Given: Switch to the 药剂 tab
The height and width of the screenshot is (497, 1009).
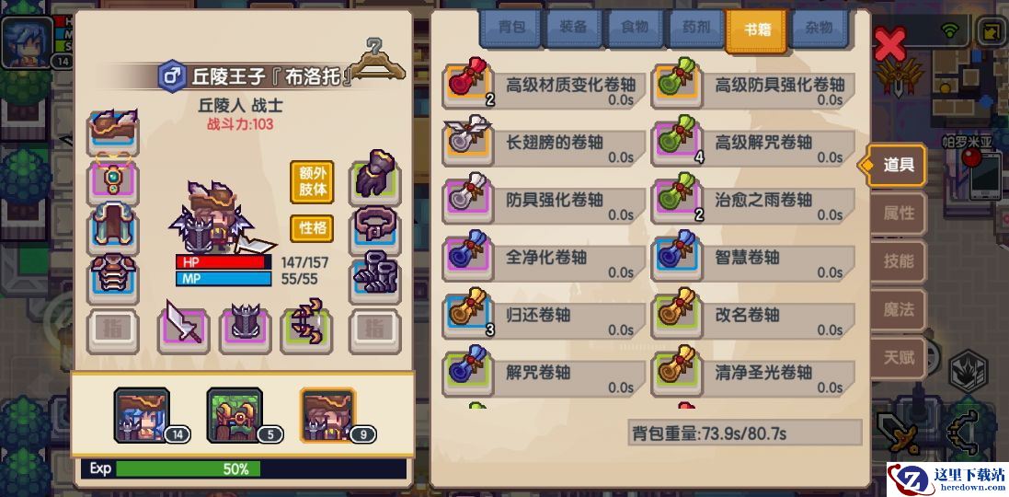Looking at the screenshot, I should [x=696, y=28].
